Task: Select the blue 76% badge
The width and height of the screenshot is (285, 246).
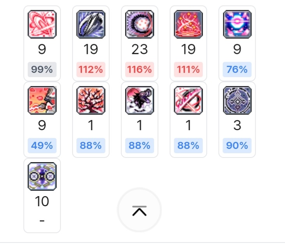Action: pyautogui.click(x=237, y=69)
